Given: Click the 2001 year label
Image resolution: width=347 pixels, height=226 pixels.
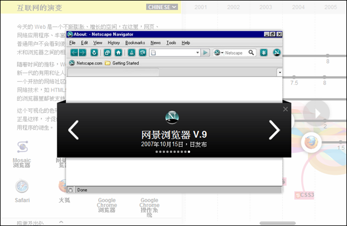Looking at the screenshot, I should (x=201, y=7).
